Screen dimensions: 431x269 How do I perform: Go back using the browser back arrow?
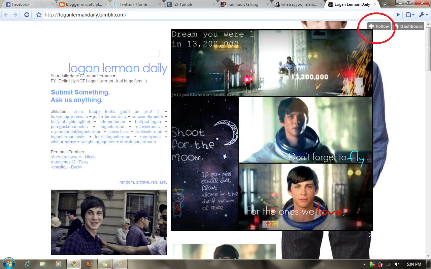coord(6,15)
